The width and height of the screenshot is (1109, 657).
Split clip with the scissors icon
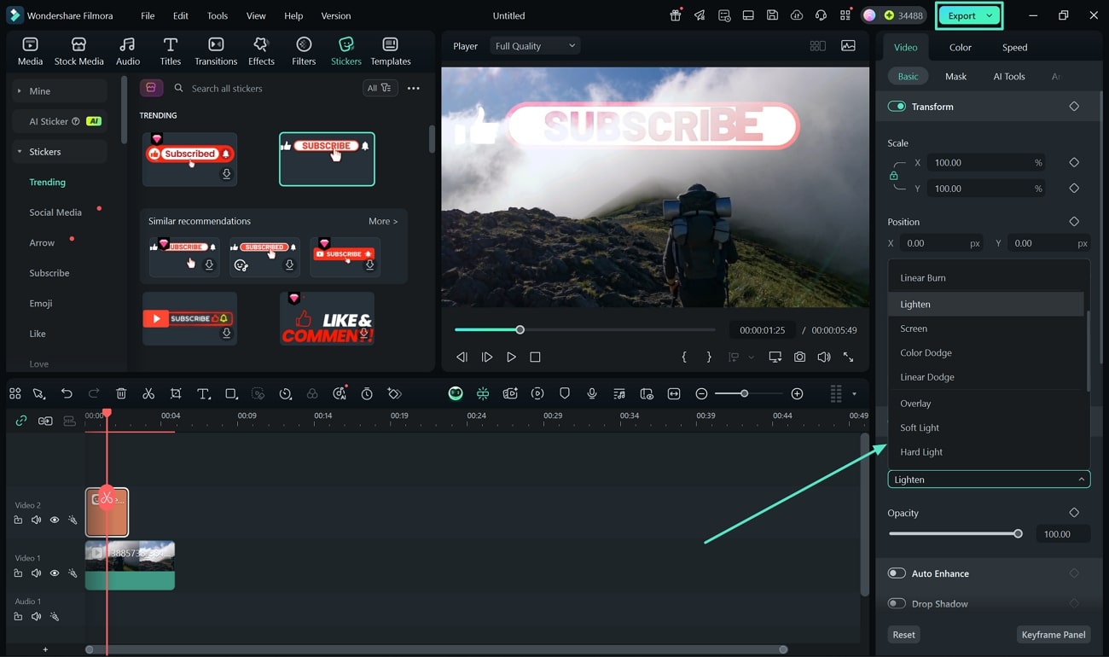click(x=148, y=393)
